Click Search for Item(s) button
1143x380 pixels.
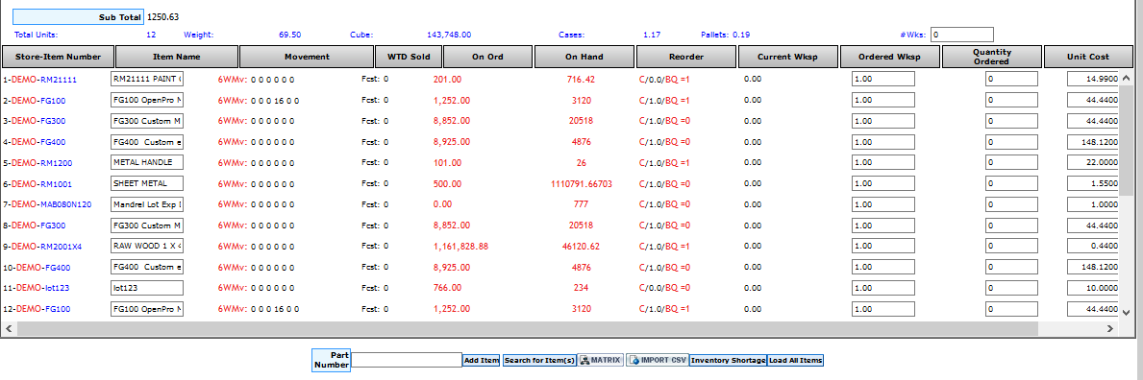click(539, 360)
